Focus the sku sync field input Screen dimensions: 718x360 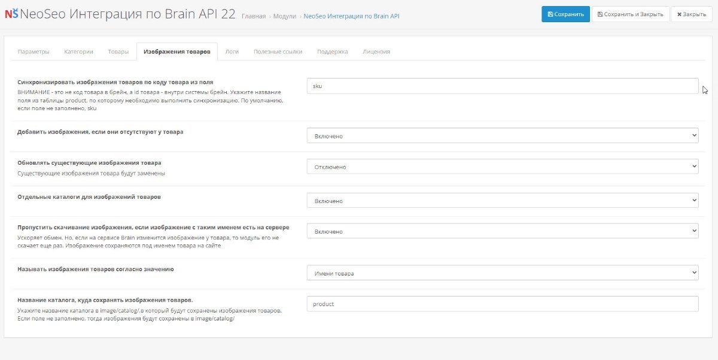click(x=503, y=86)
